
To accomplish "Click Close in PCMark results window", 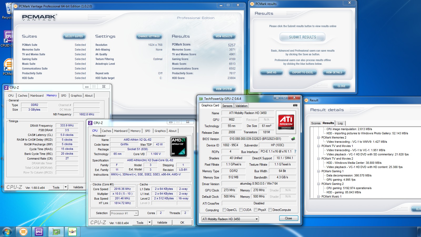I will pyautogui.click(x=342, y=86).
